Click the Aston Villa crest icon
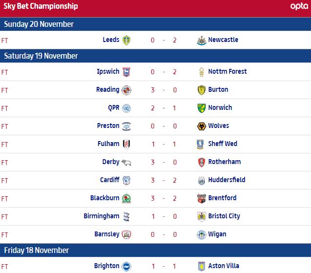This screenshot has height=273, width=311. [x=201, y=266]
